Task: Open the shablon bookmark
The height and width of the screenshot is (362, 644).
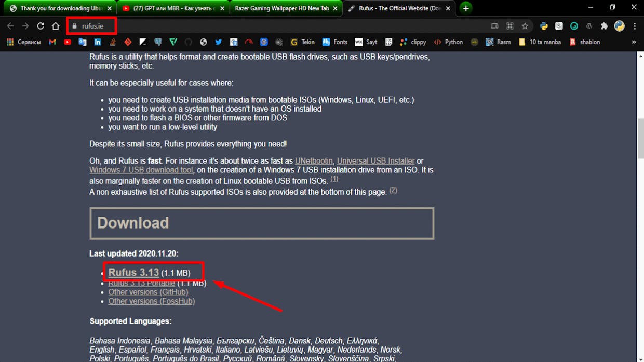Action: [x=585, y=42]
